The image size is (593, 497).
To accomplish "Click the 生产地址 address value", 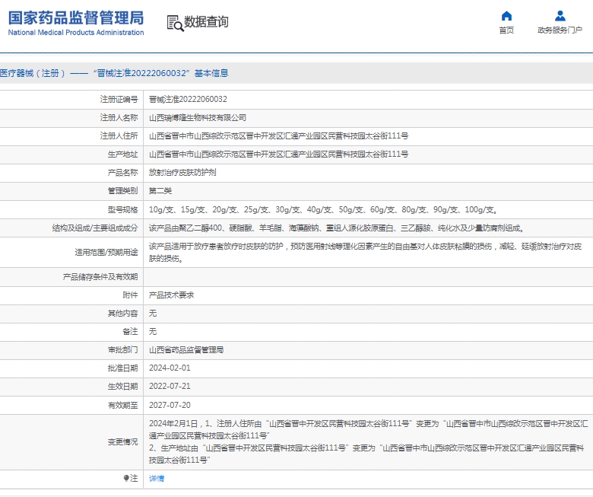I will click(x=278, y=154).
